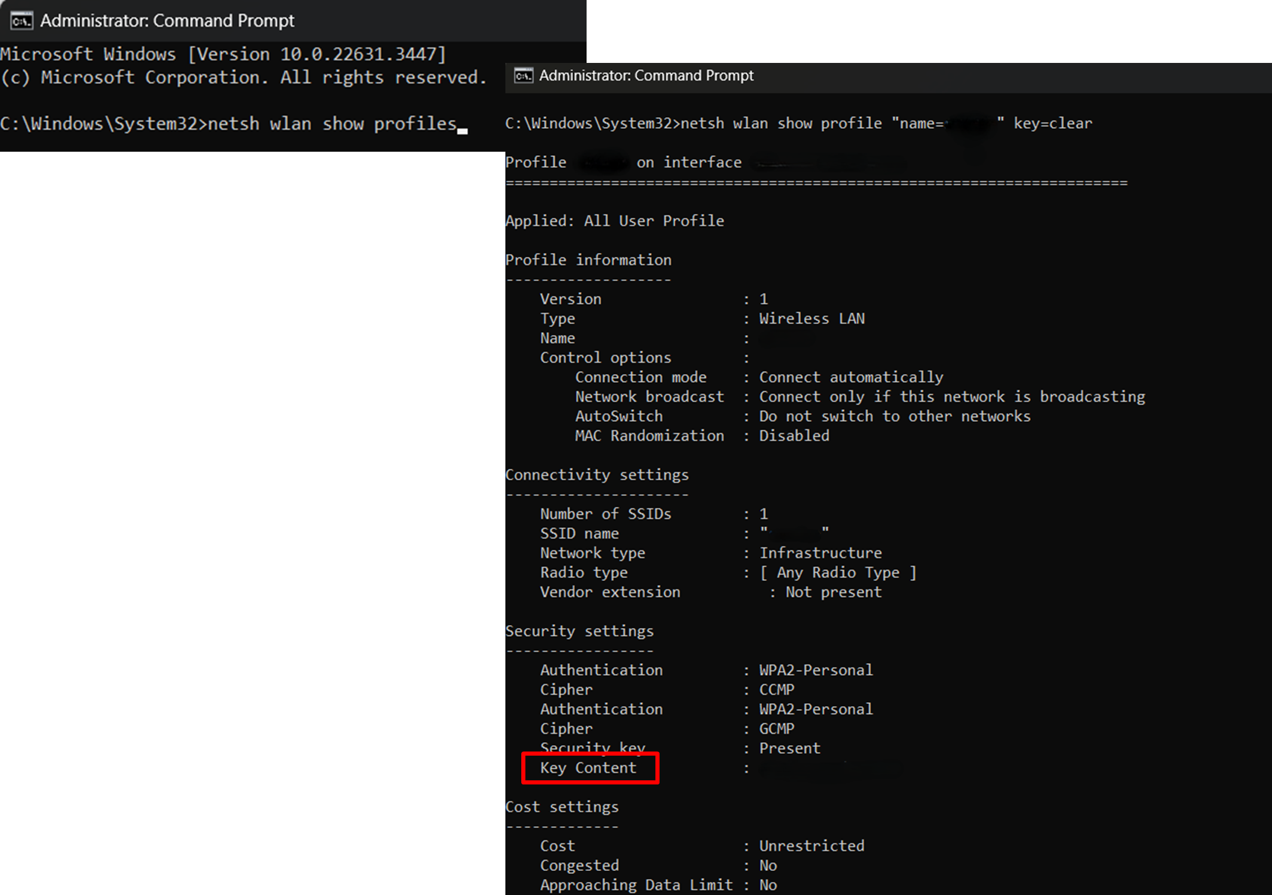Click the 'Version' row label
The width and height of the screenshot is (1272, 895).
pyautogui.click(x=571, y=299)
